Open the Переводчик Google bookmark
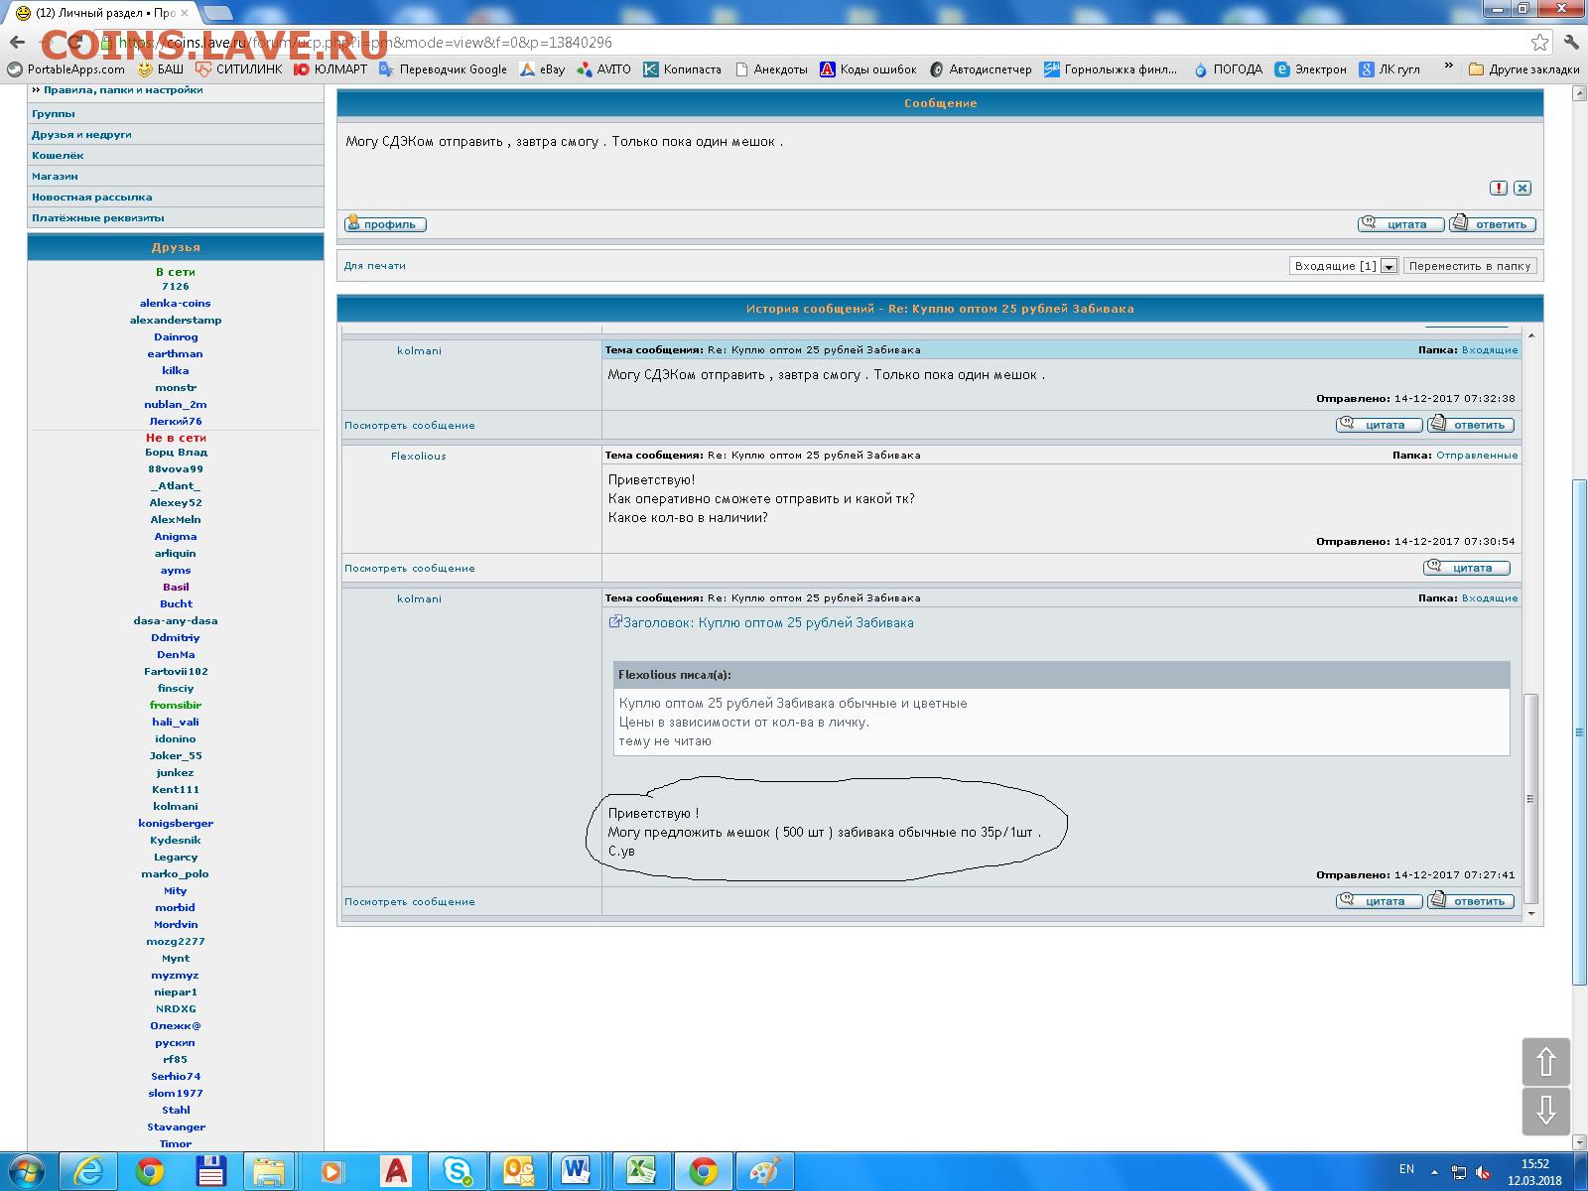 click(443, 69)
